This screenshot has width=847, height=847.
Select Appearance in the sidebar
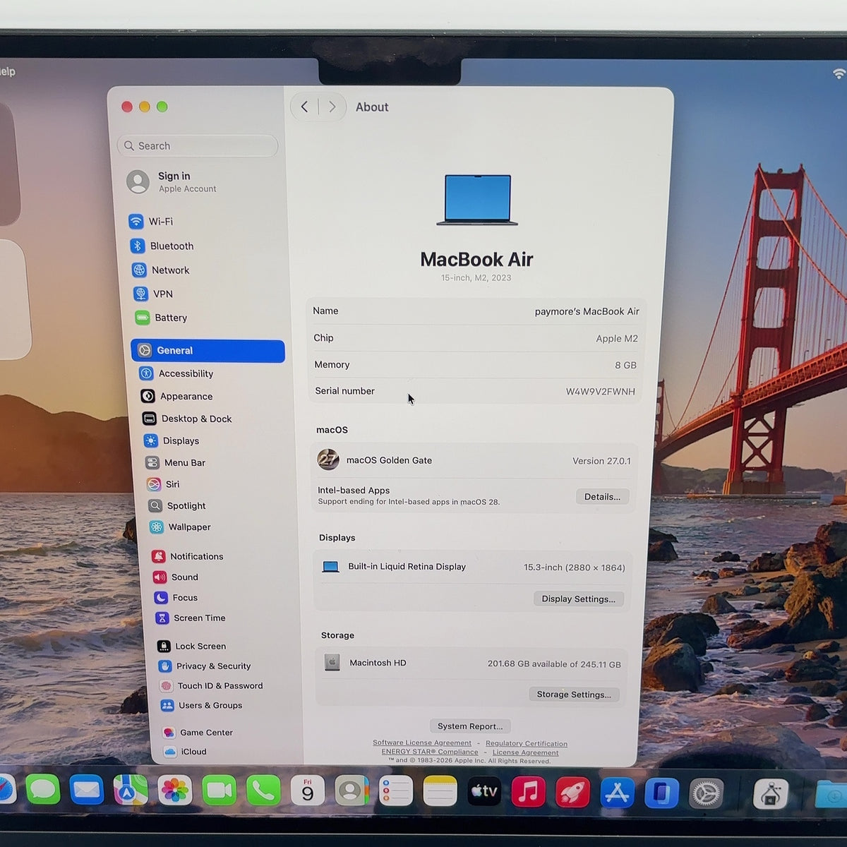[176, 396]
